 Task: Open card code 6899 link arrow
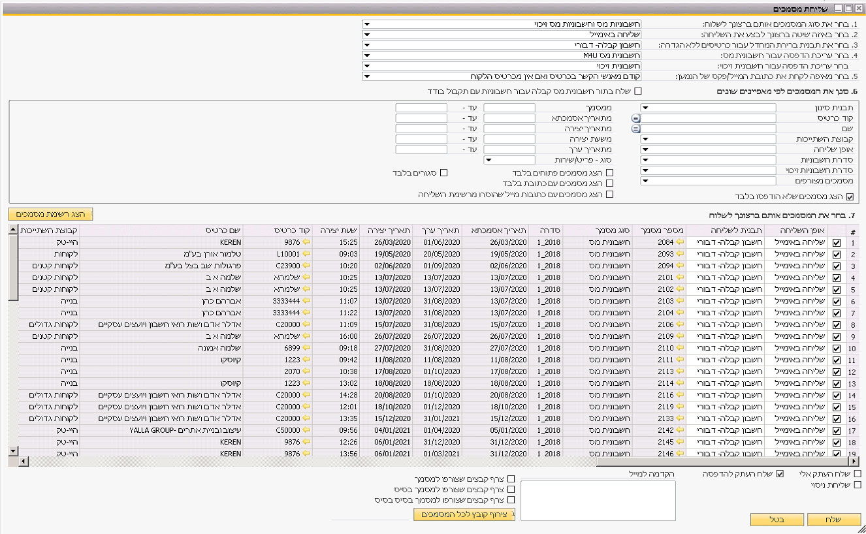(x=306, y=348)
